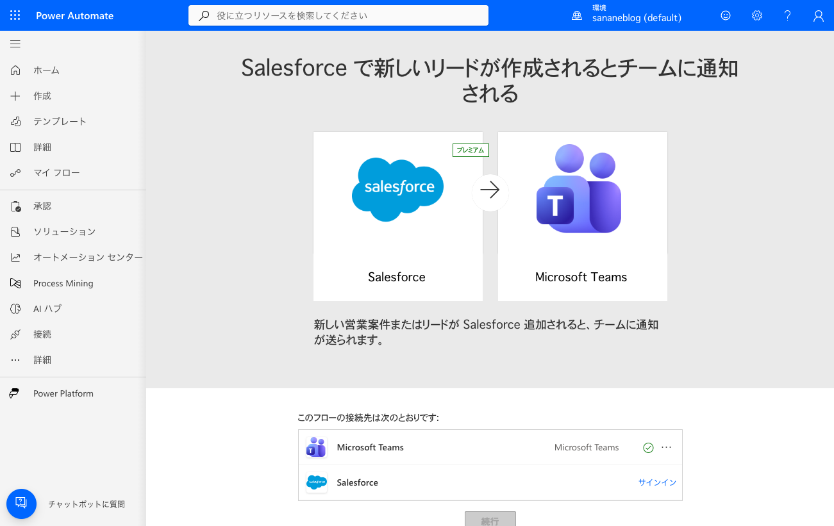
Task: Open the feedback smiley icon
Action: coord(726,15)
